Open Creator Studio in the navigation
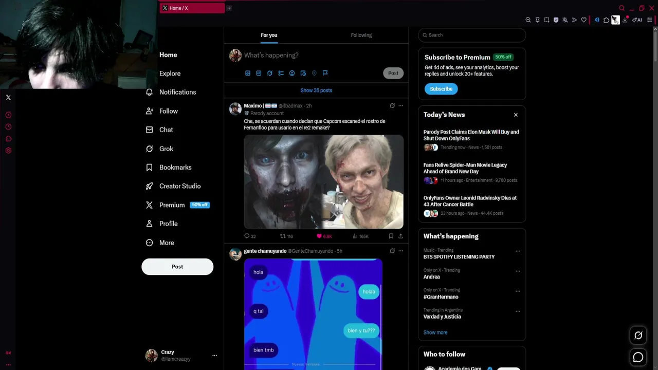Image resolution: width=658 pixels, height=370 pixels. (x=173, y=186)
